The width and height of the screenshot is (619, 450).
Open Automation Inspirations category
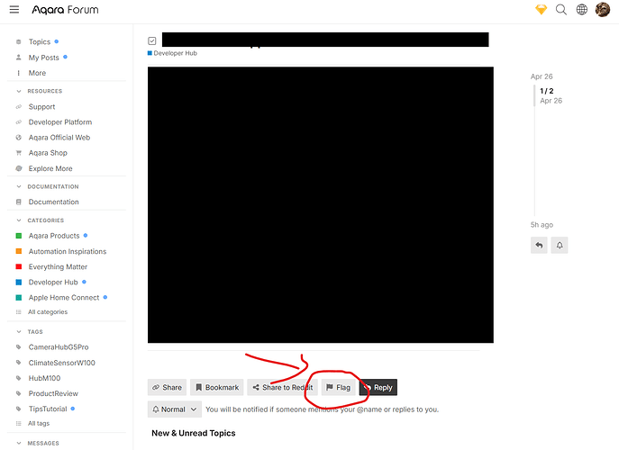68,252
